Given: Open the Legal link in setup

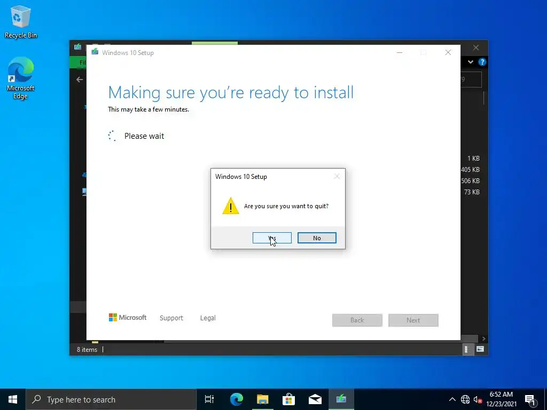Looking at the screenshot, I should (x=208, y=318).
